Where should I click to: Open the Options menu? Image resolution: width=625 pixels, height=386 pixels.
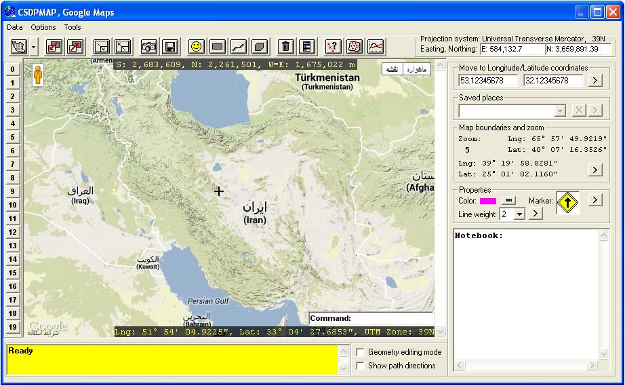[x=43, y=27]
